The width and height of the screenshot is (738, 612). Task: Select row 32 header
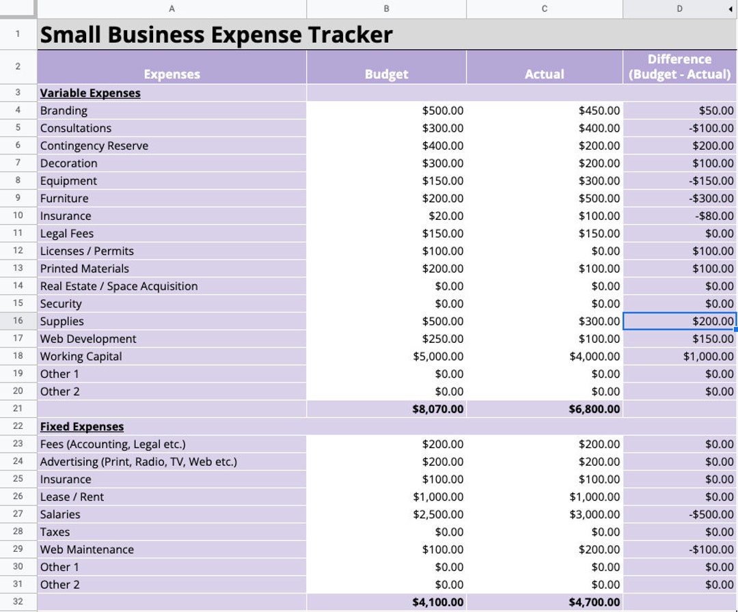click(18, 602)
